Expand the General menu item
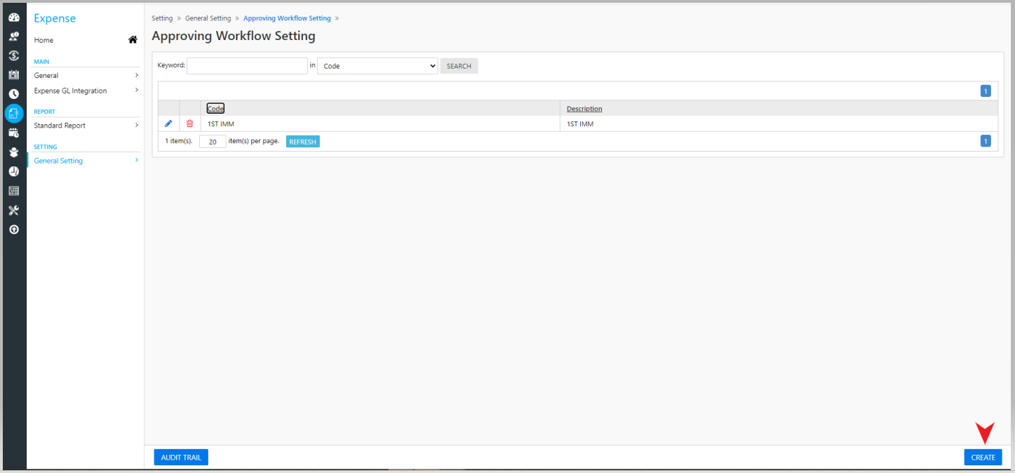Screen dimensions: 1015x473 [86, 75]
